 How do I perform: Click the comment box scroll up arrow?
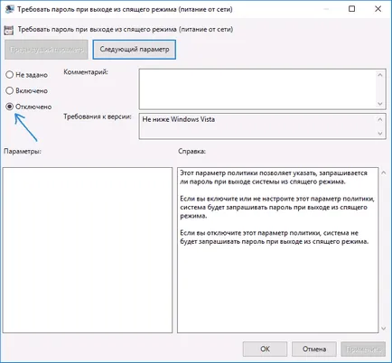tap(380, 75)
